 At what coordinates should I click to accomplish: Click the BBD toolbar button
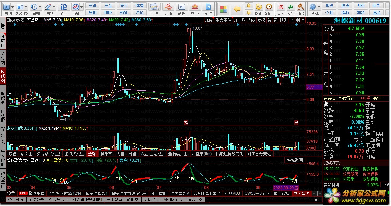point(108,13)
